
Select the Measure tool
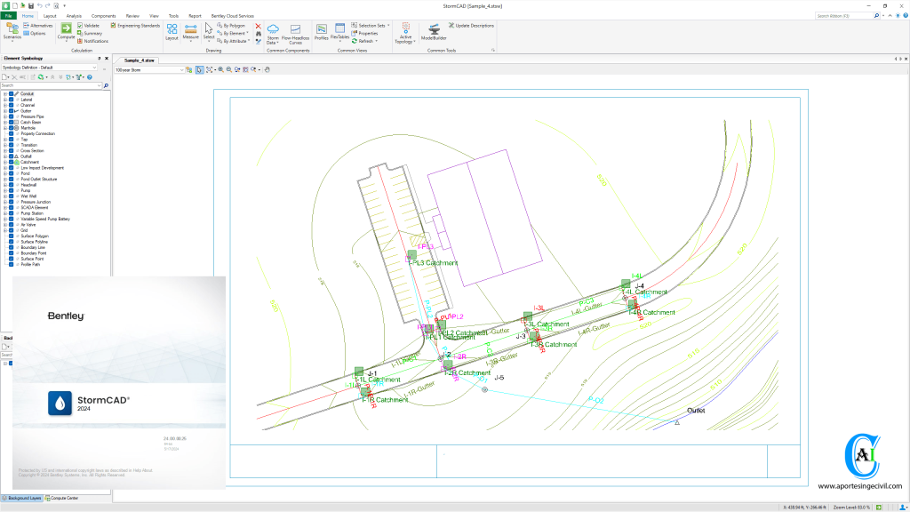(190, 31)
